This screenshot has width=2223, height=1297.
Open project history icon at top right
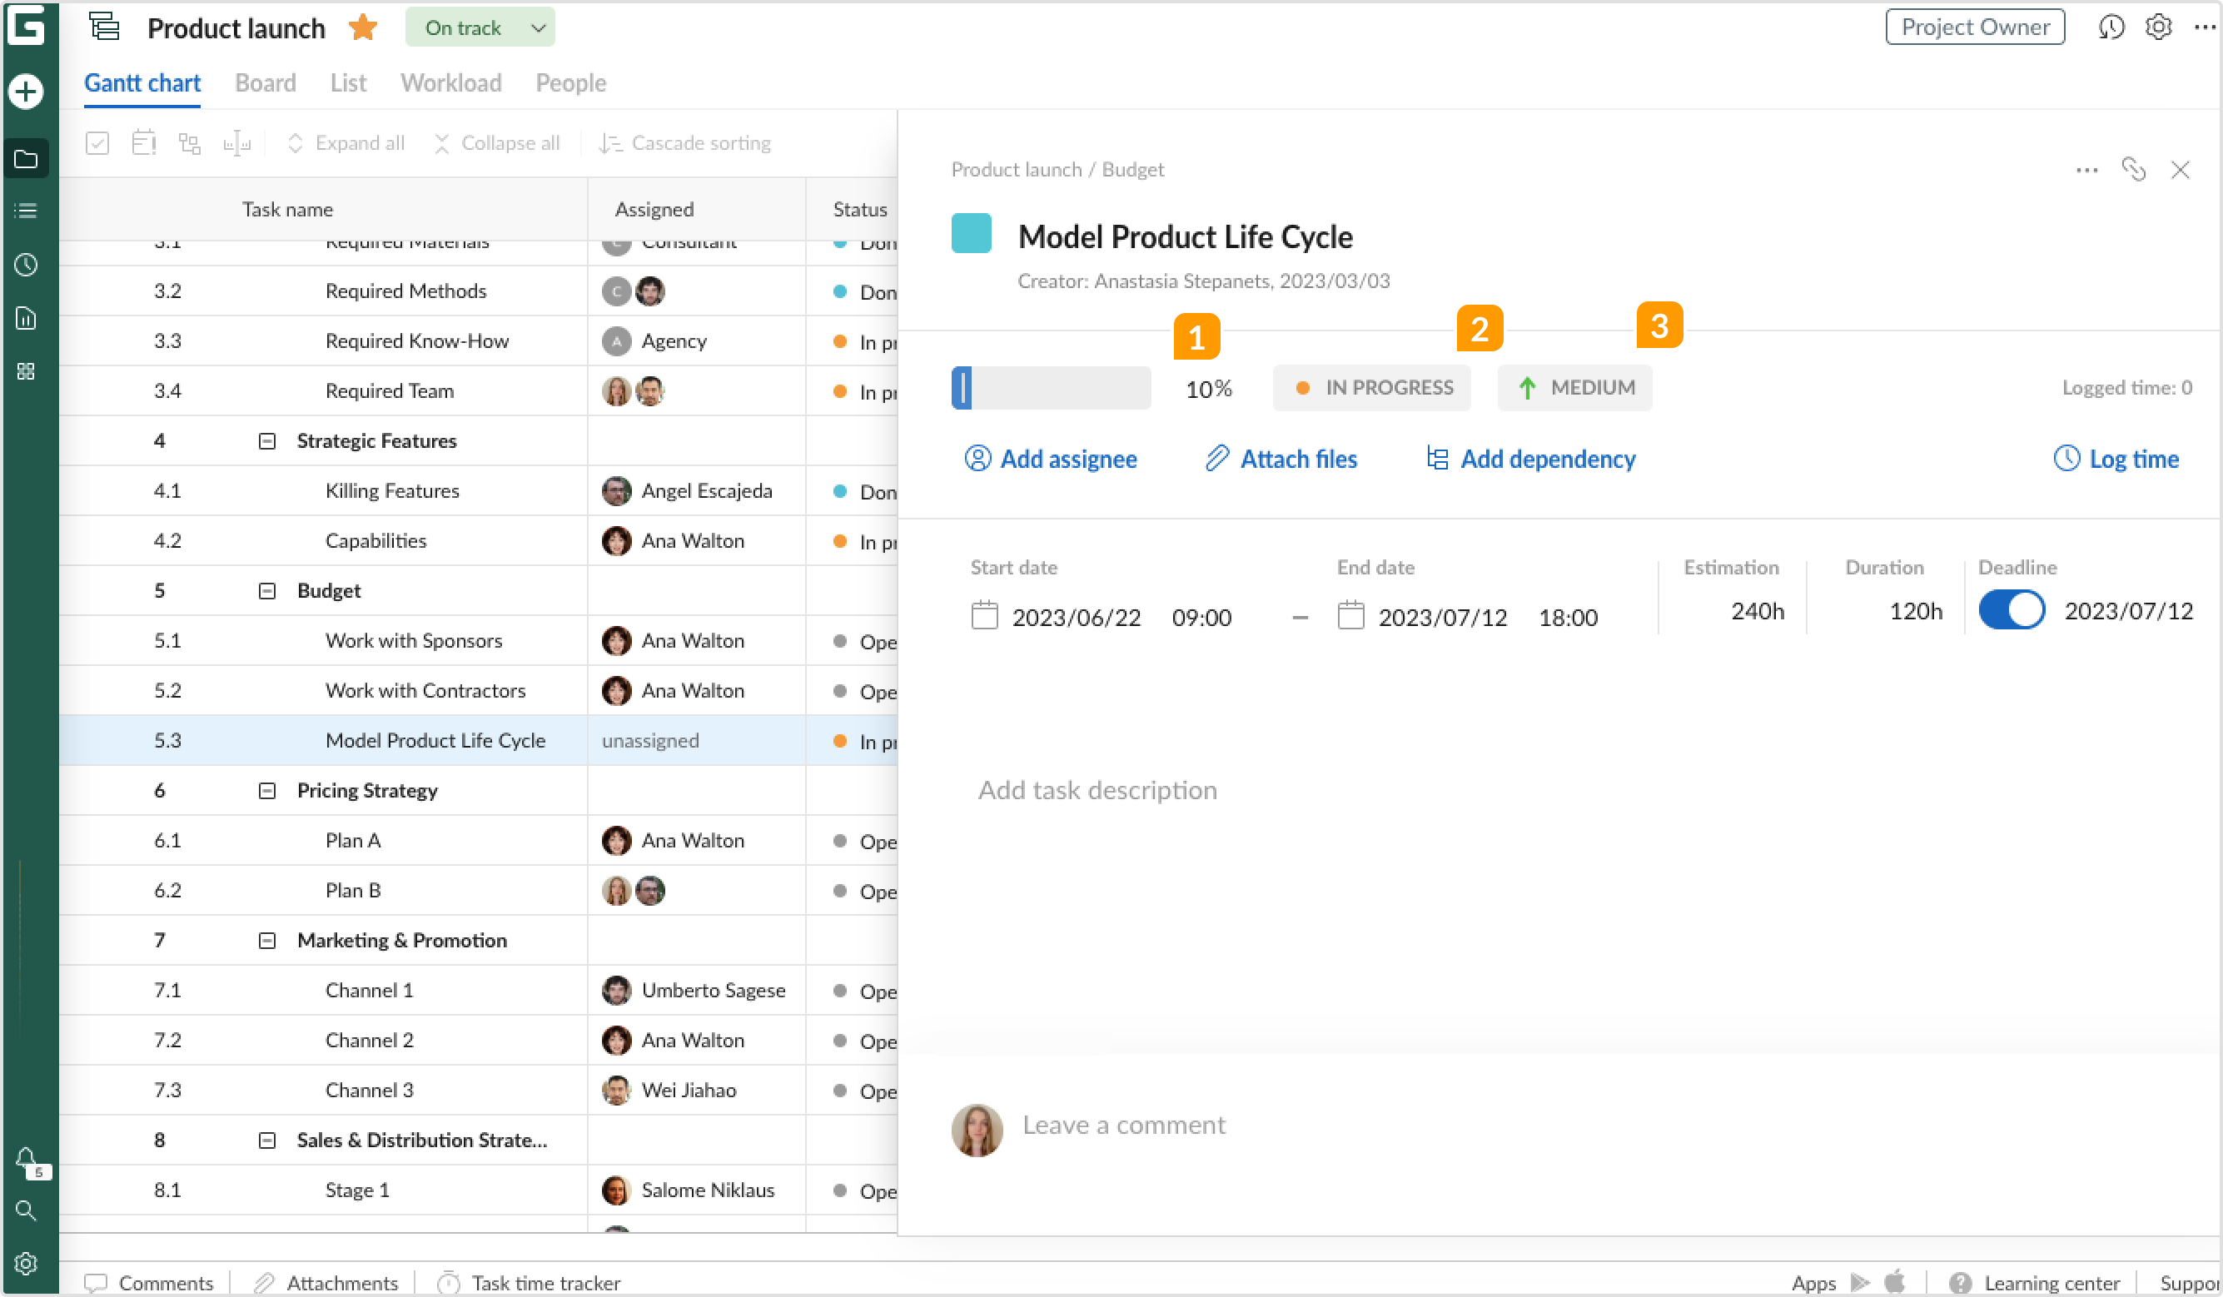tap(2110, 27)
